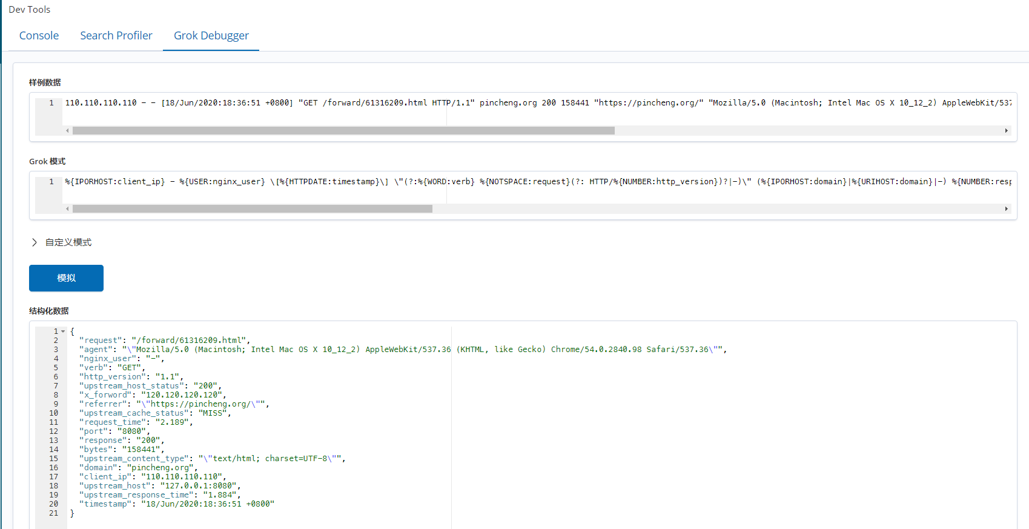Click the Dev Tools page title

30,10
